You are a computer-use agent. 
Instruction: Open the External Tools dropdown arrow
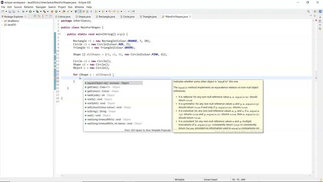pos(47,12)
